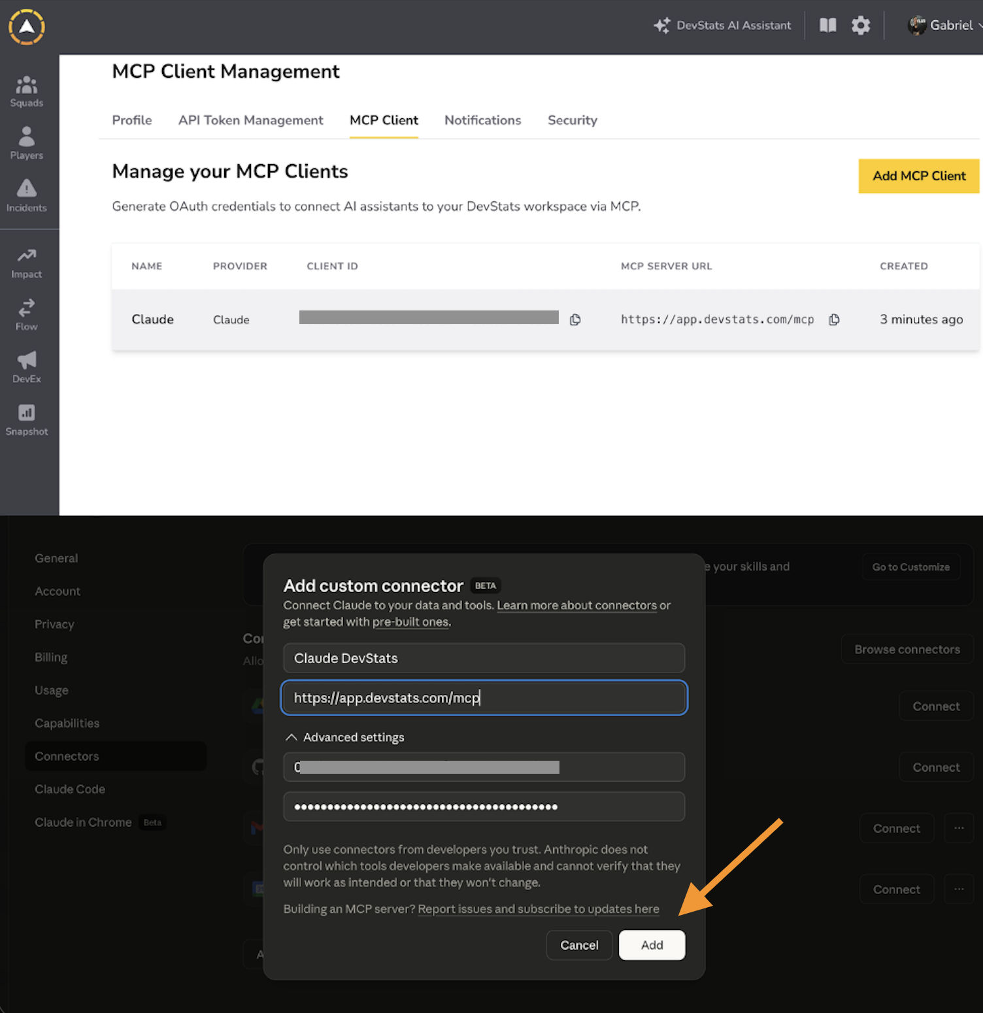This screenshot has height=1013, width=983.
Task: Open the Gabriel user menu
Action: (945, 25)
